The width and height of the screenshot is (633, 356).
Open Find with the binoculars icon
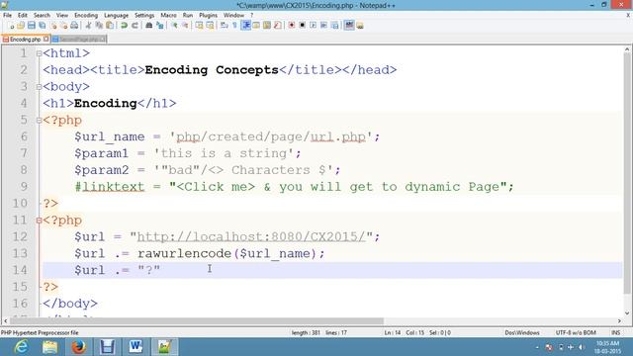[149, 26]
